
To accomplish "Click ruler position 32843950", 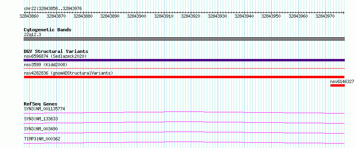I will 271,16.
